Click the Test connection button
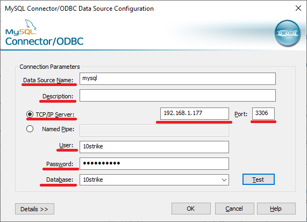Screen dimensions: 307x222 click(259, 180)
